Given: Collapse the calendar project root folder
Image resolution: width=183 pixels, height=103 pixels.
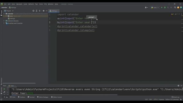Looking at the screenshot, I should point(4,14).
